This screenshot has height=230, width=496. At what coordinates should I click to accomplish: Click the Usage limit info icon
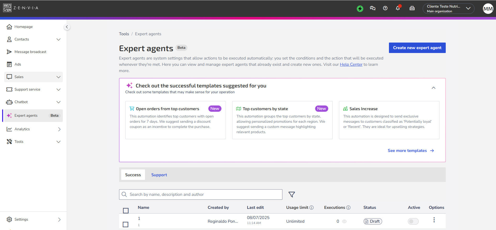tap(311, 208)
